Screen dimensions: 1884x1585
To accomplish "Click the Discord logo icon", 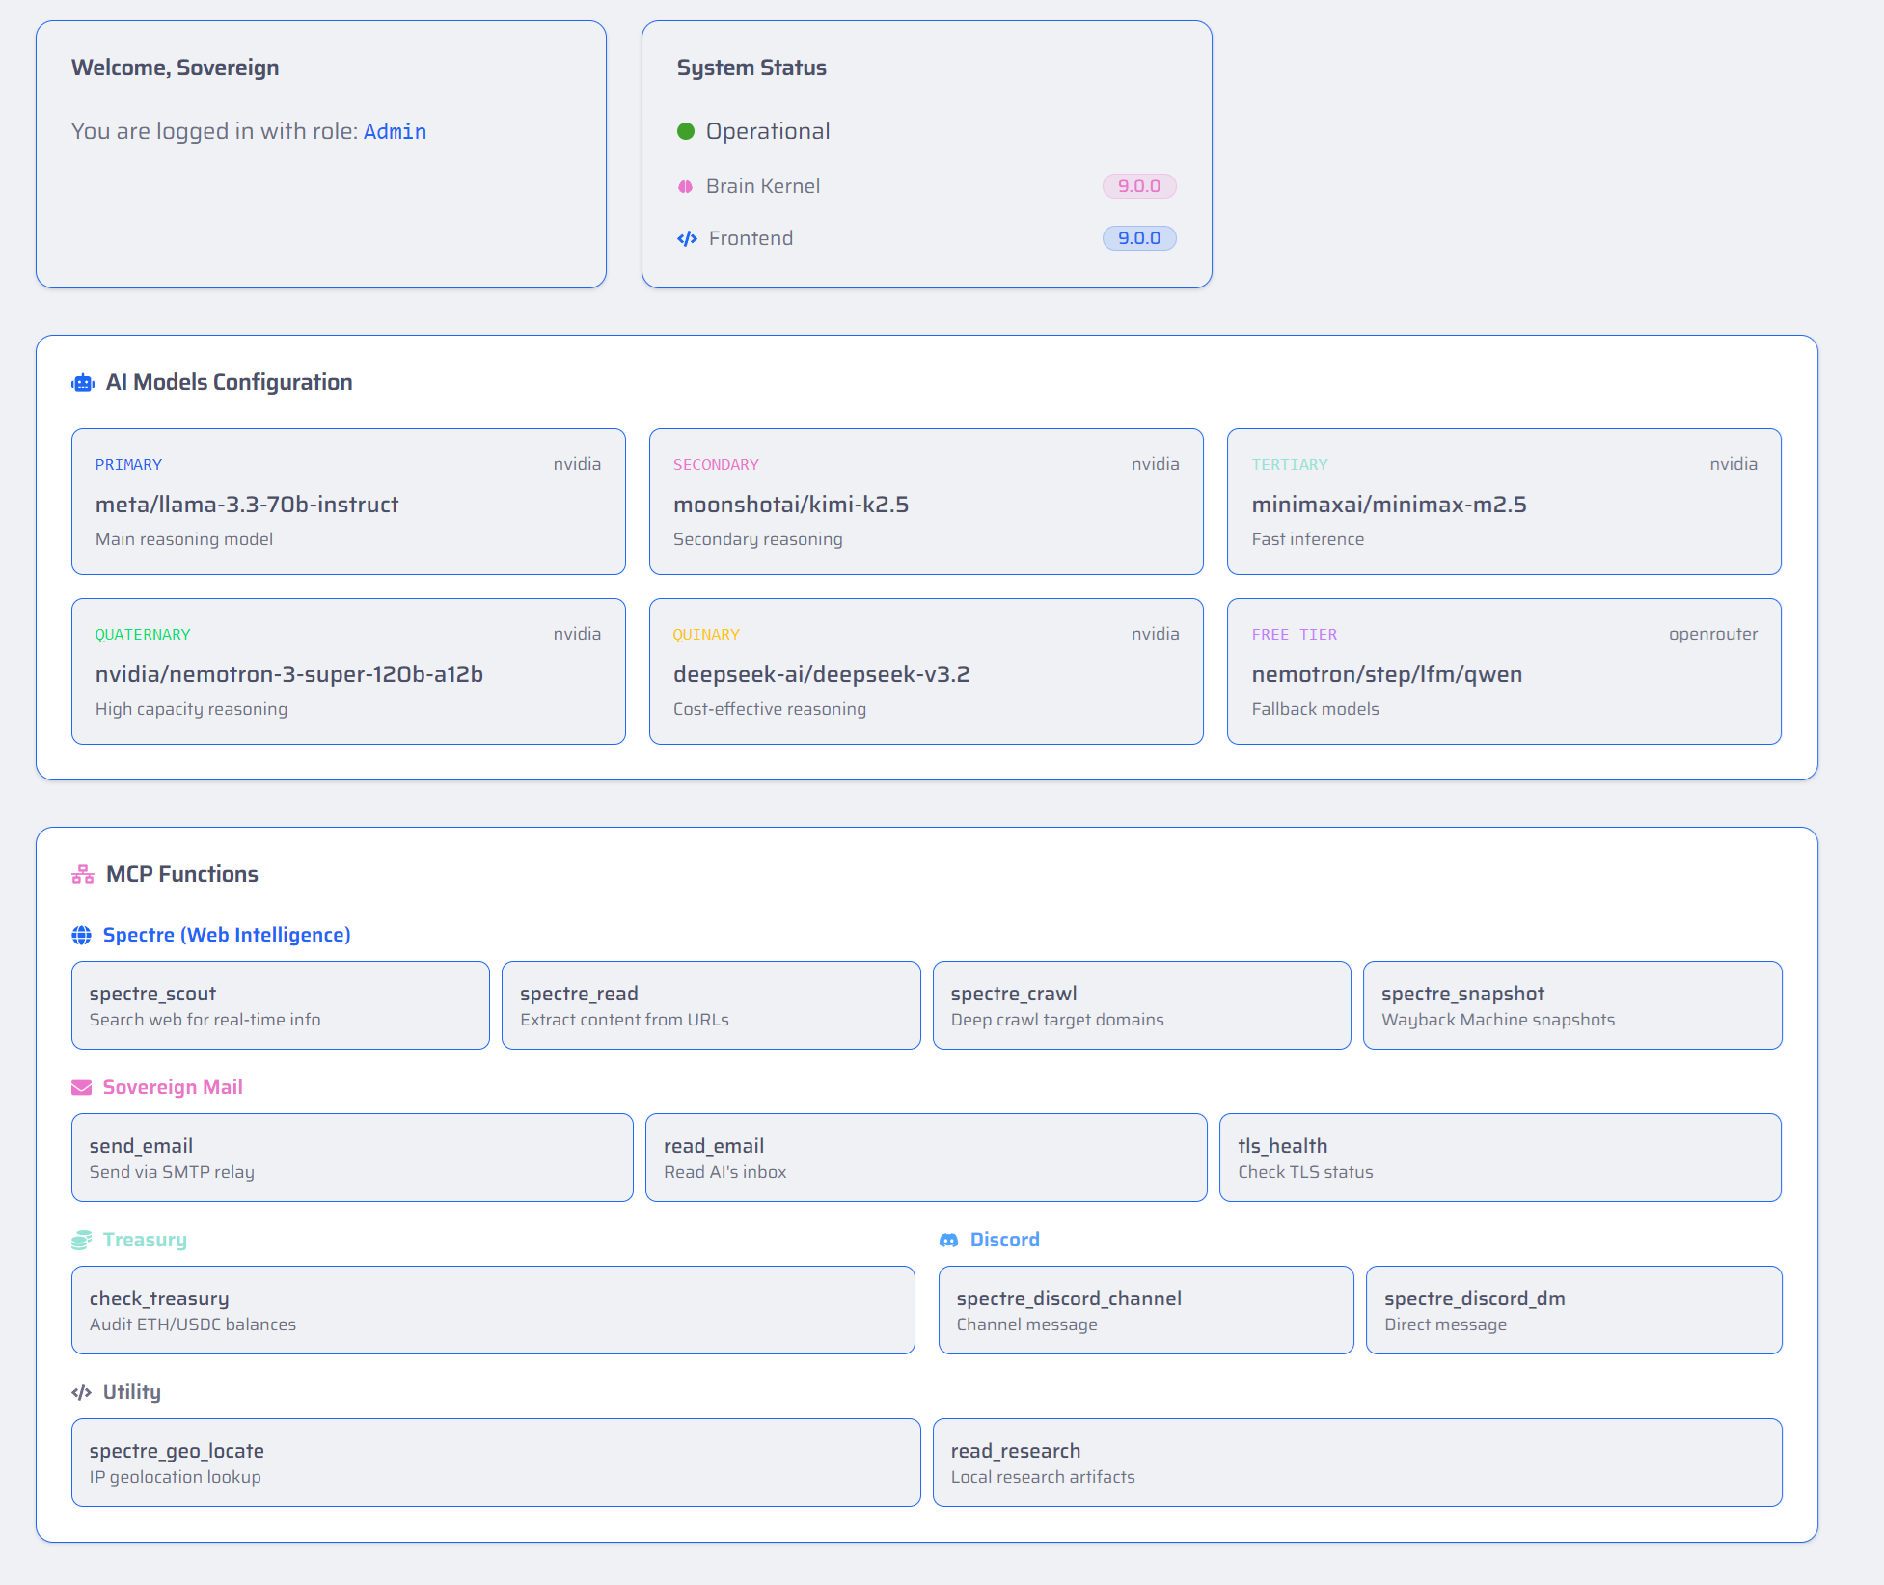I will [949, 1241].
